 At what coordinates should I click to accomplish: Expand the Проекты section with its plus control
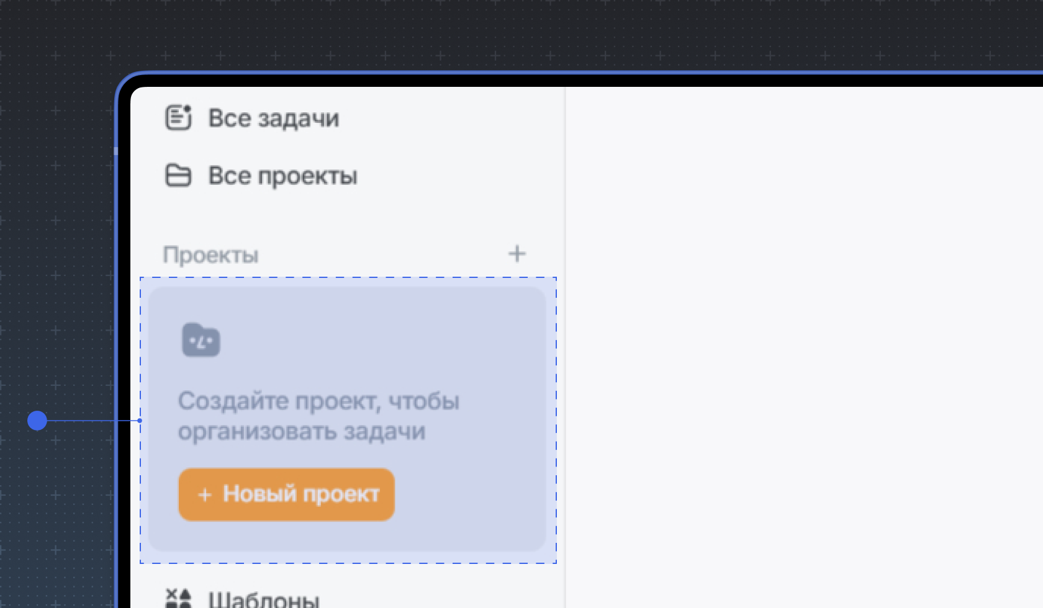517,253
